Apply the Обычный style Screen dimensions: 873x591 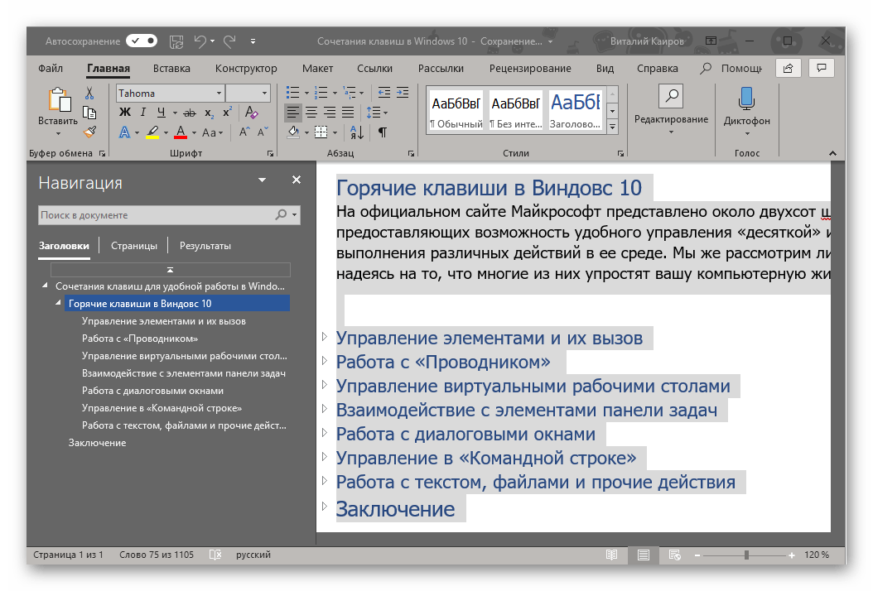[456, 110]
